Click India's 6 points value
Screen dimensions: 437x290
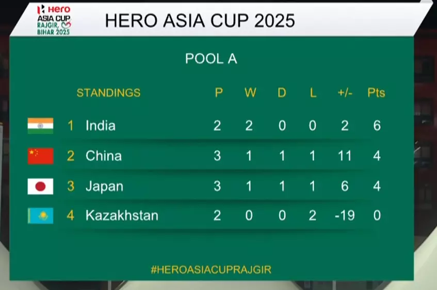coord(377,126)
